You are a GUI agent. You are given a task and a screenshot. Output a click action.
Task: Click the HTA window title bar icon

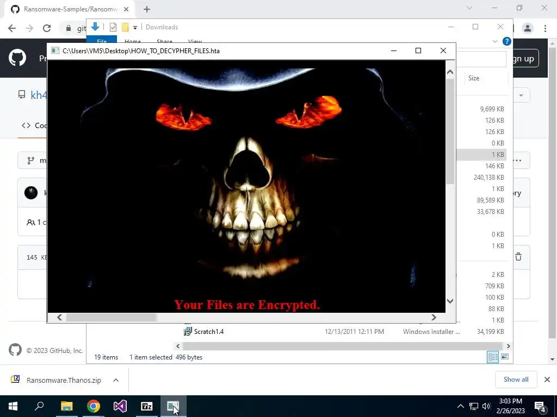click(x=55, y=50)
